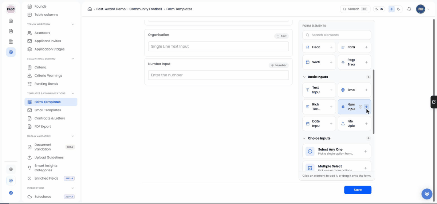Add Date Input with its plus icon
Screen dimensions: 437x204
click(x=331, y=124)
